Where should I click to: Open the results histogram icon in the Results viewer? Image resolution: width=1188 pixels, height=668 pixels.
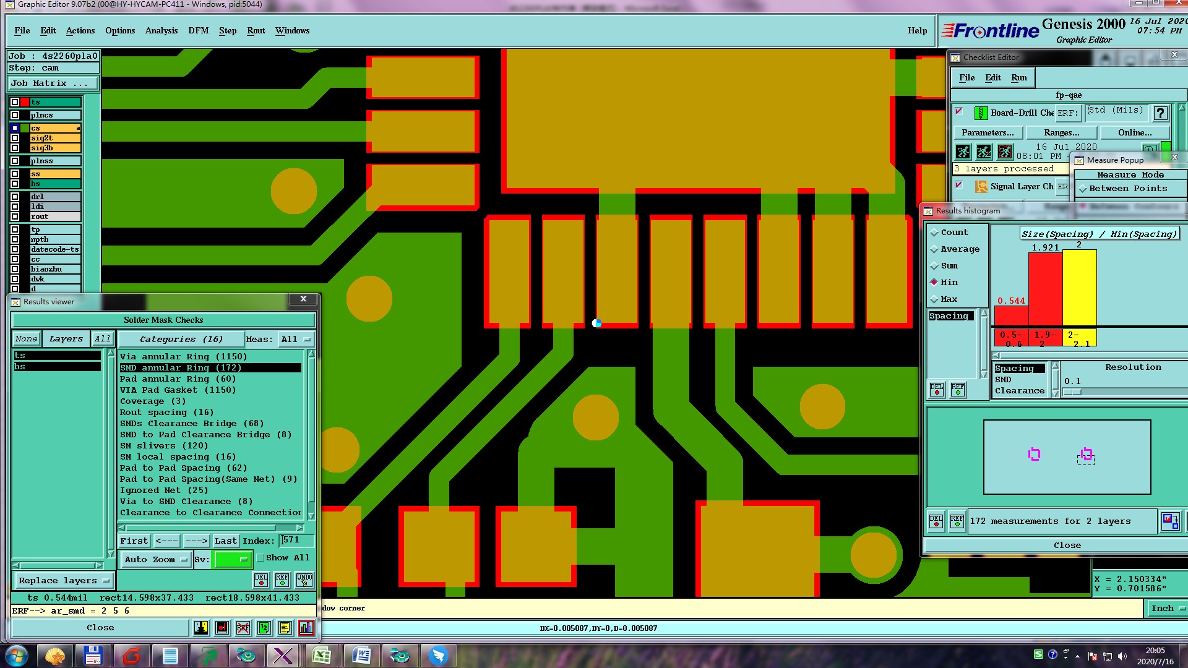[x=306, y=628]
